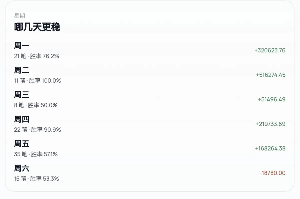This screenshot has height=199, width=300.
Task: Select the 22 笔 · 胜率 90.9% text
Action: click(38, 130)
